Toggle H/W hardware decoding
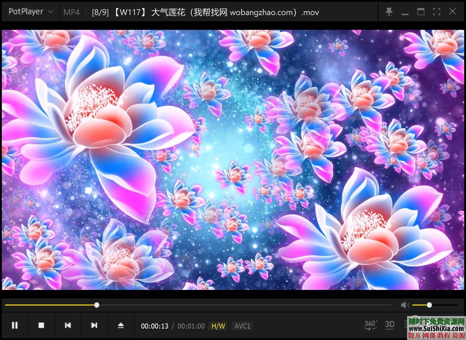The image size is (466, 340). [x=218, y=326]
